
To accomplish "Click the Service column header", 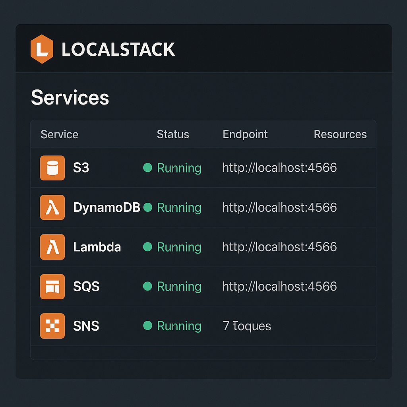I will [x=59, y=134].
